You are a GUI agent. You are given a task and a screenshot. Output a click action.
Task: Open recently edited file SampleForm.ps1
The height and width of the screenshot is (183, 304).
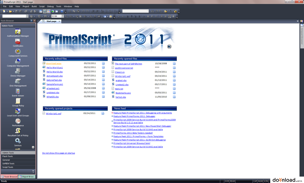click(55, 85)
